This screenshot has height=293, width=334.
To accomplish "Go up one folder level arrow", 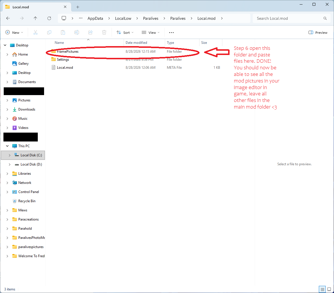I will [x=35, y=18].
